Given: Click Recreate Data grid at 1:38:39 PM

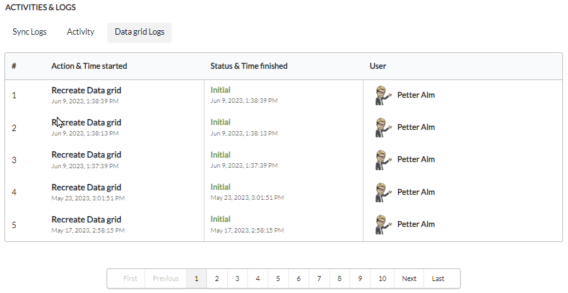Looking at the screenshot, I should tap(86, 91).
